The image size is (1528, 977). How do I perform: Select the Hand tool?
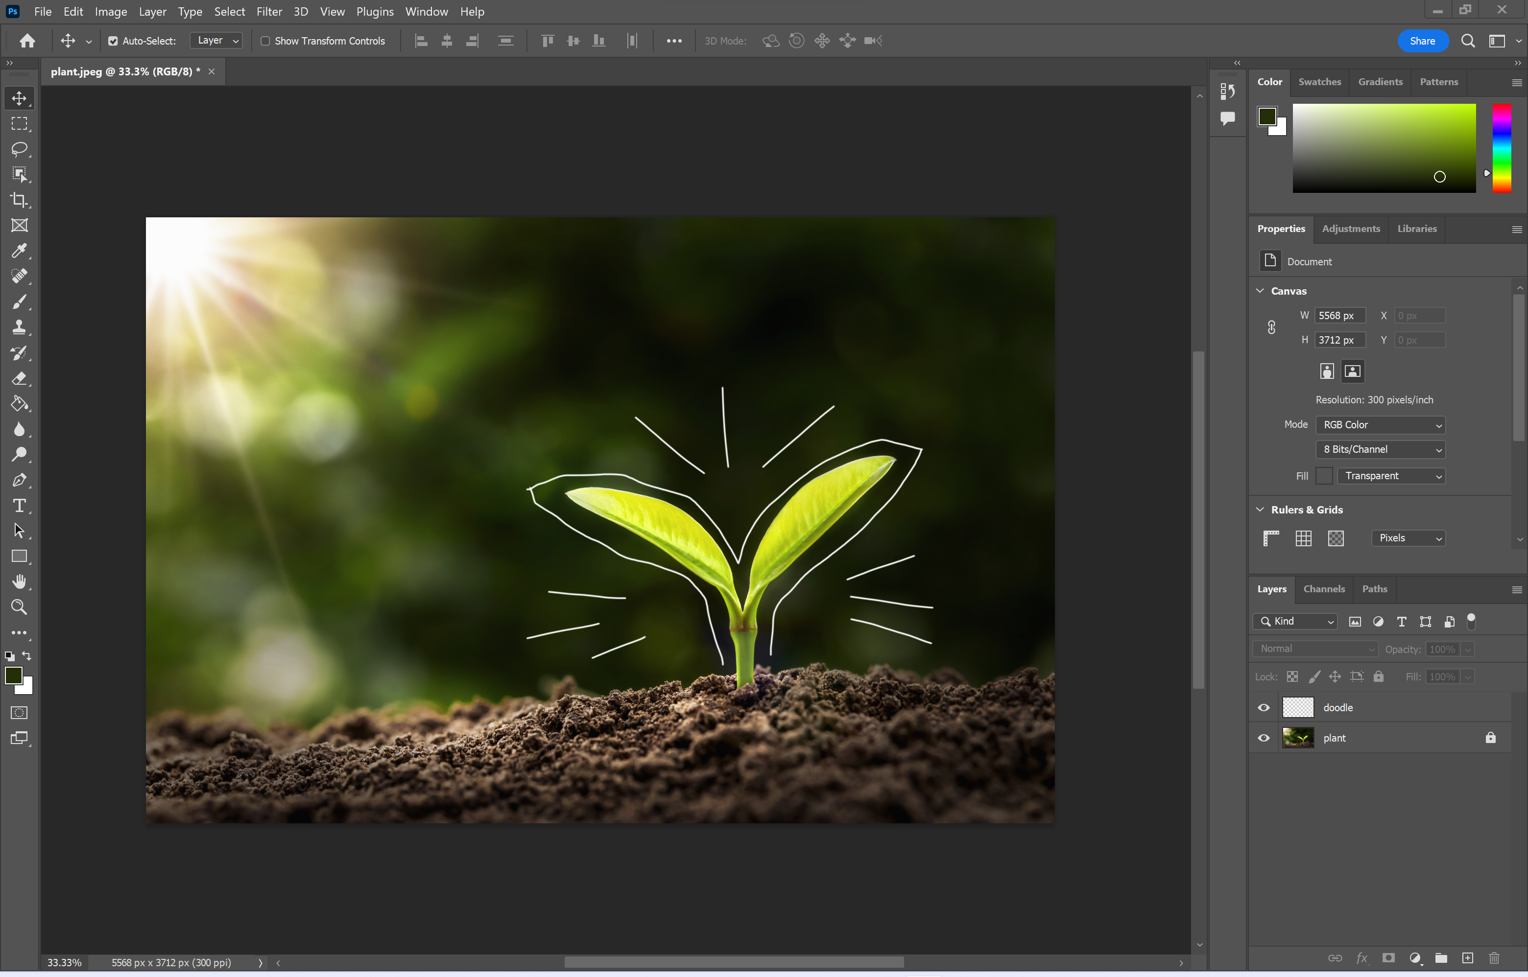point(19,582)
